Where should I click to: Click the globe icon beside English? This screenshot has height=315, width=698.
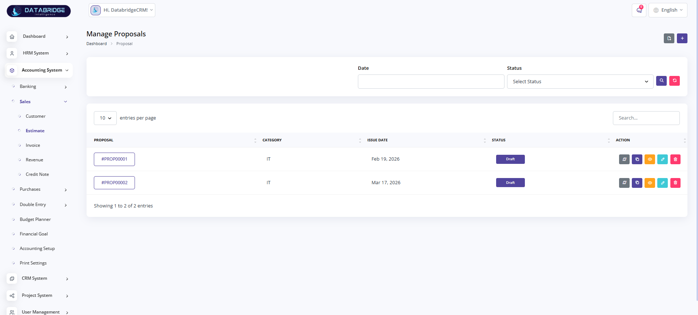pos(656,10)
